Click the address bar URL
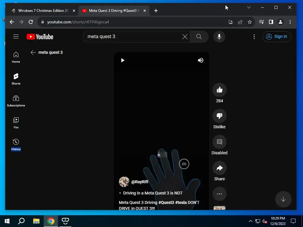303x227 pixels. [x=78, y=22]
